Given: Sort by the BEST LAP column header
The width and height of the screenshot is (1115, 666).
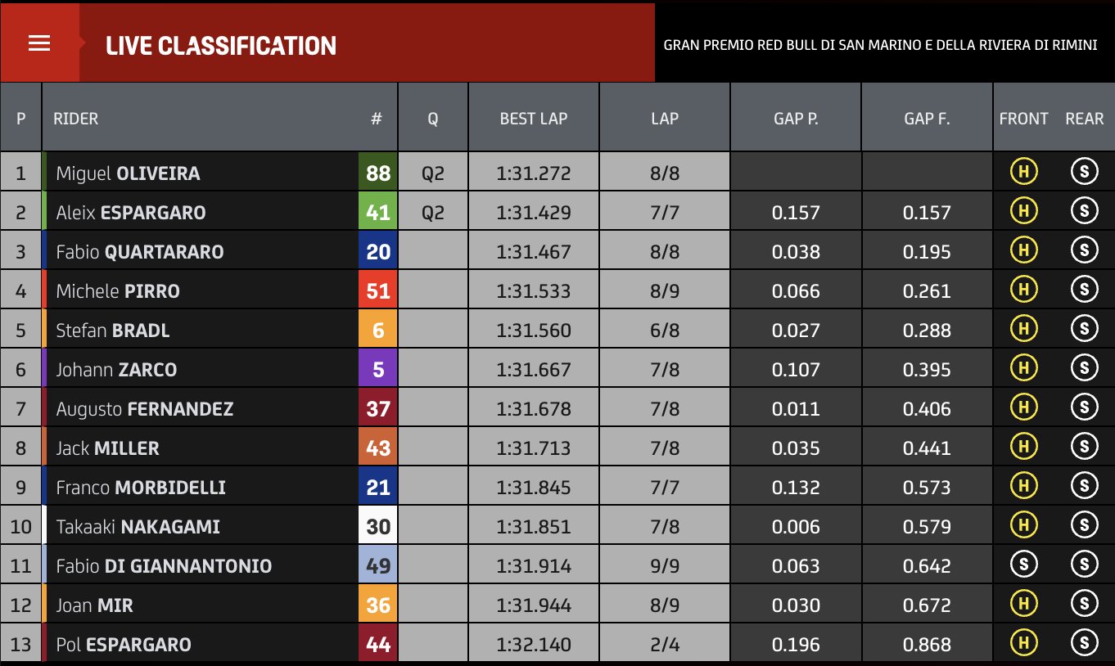Looking at the screenshot, I should click(x=533, y=119).
